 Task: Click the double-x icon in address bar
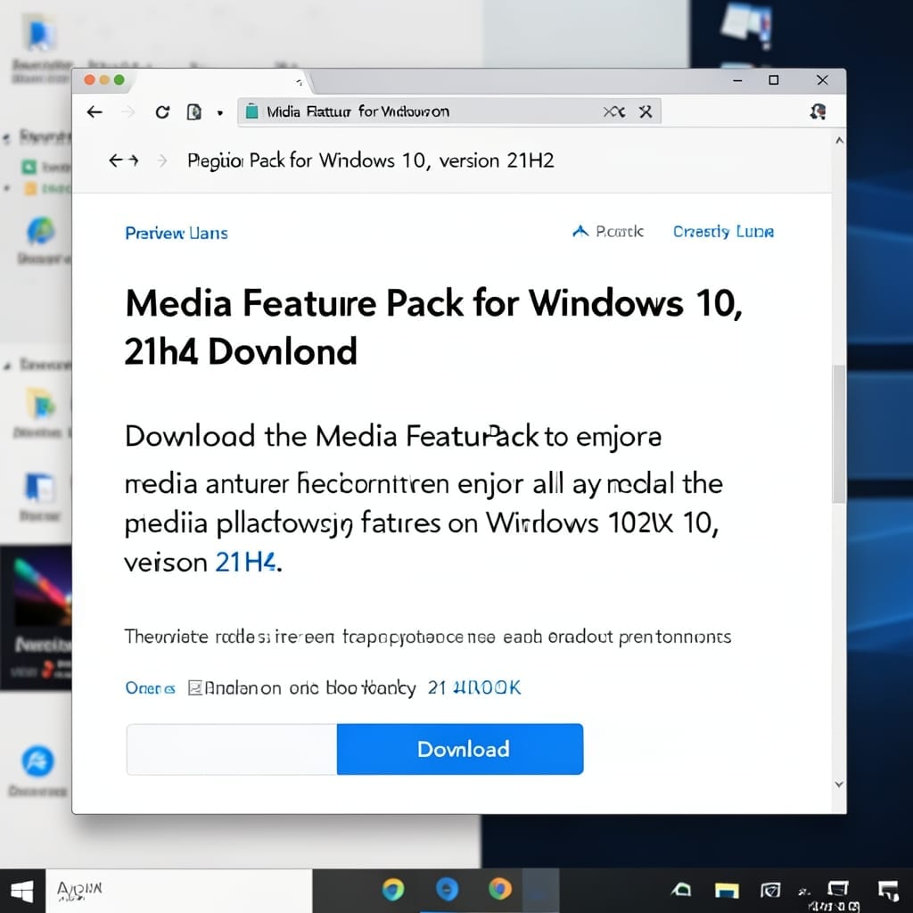613,111
